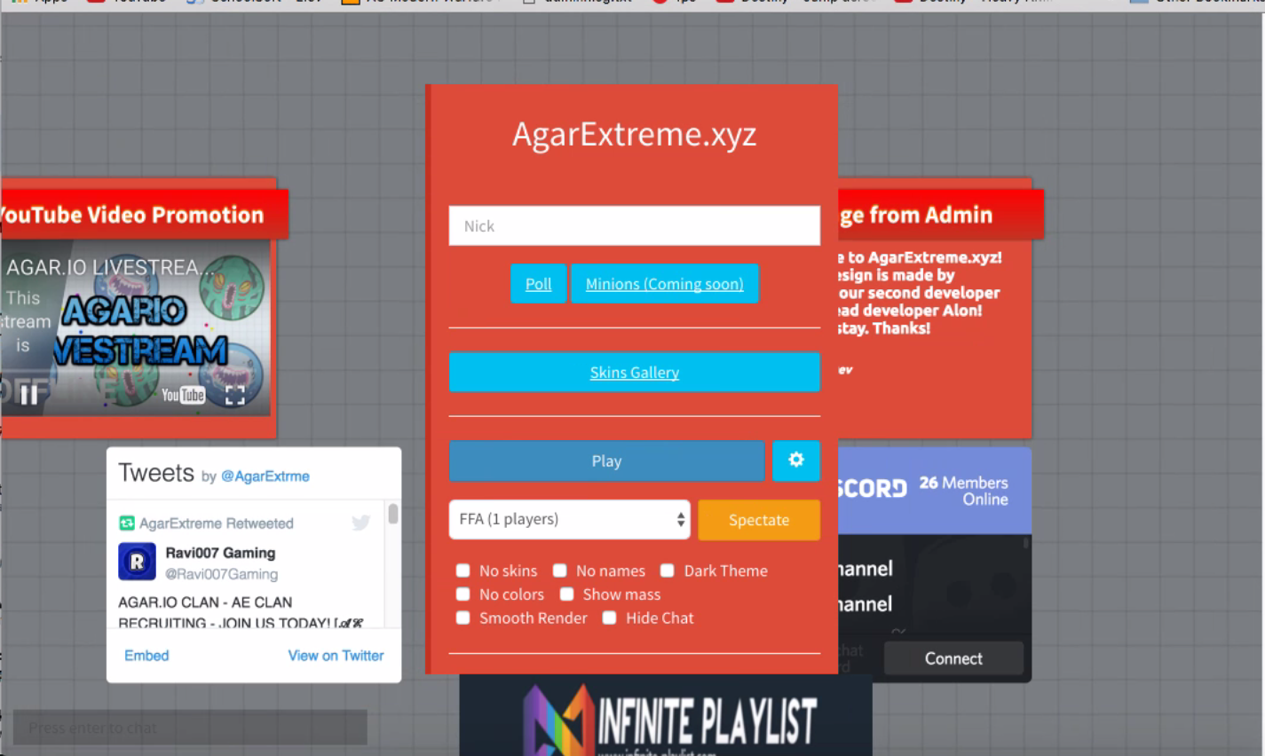
Task: Click the Twitter bird icon in the tweet
Action: point(360,523)
